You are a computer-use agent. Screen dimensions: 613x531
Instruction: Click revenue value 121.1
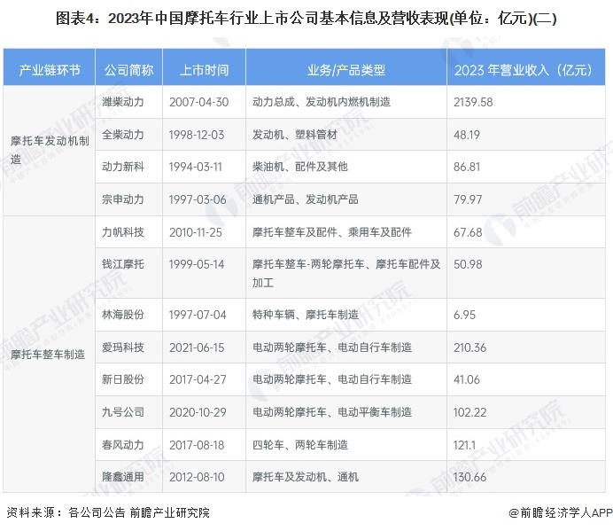tap(464, 445)
